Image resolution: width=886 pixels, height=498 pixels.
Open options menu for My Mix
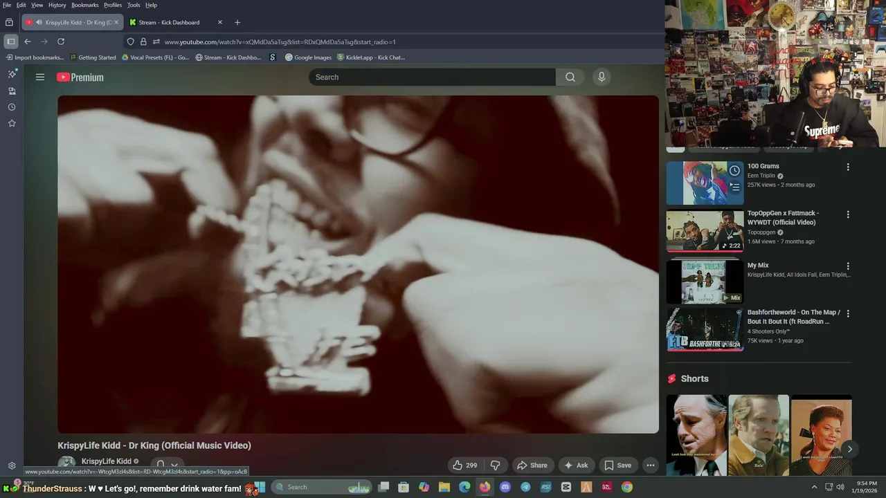pos(848,266)
